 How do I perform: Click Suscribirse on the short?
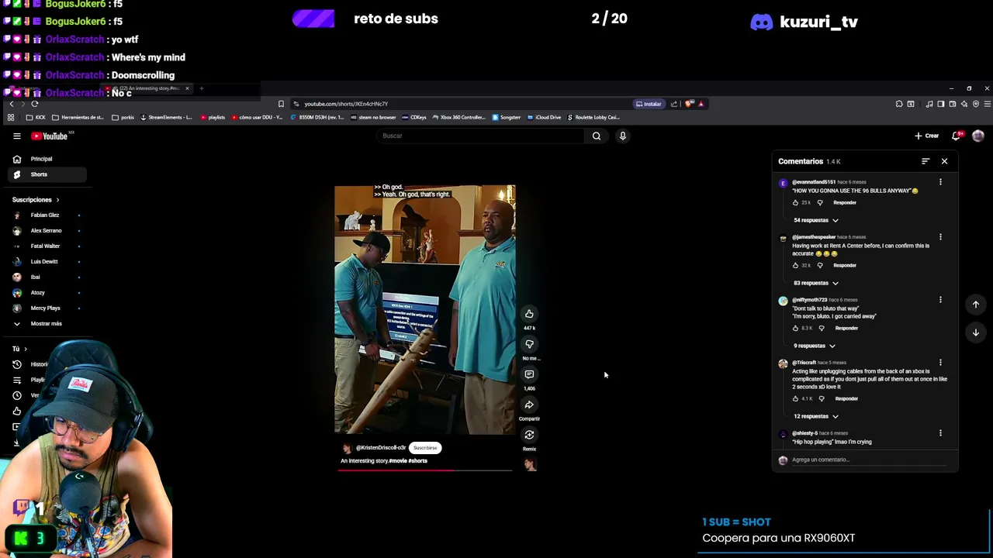[x=425, y=448]
